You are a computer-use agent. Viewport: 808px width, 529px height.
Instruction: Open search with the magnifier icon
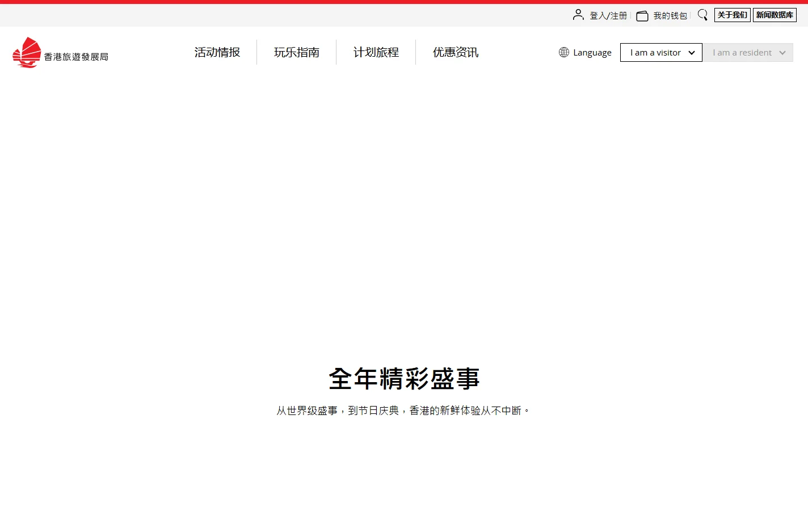coord(702,15)
